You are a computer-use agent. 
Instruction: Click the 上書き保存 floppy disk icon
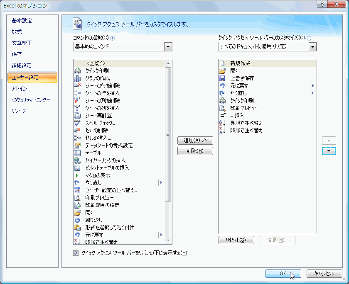(222, 78)
